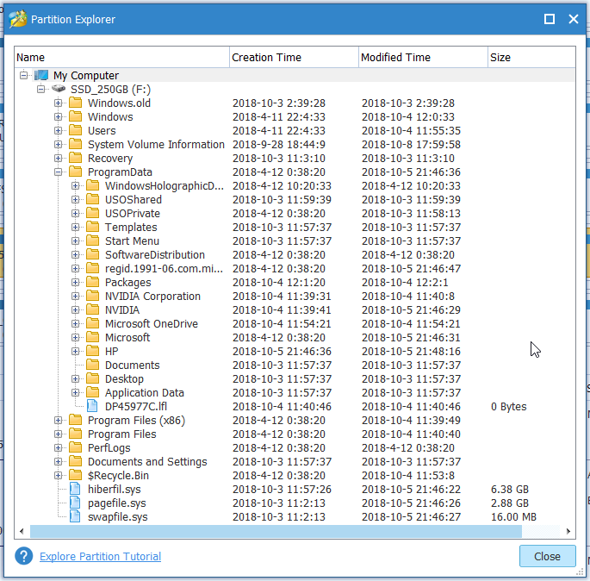Viewport: 590px width, 581px height.
Task: Click the hiberfil.sys file icon
Action: tap(75, 489)
